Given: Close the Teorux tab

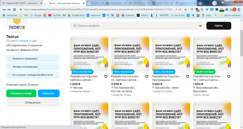Looking at the screenshot, I should pos(84,3).
